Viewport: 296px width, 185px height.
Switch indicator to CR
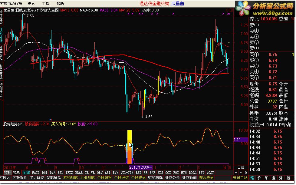87,173
